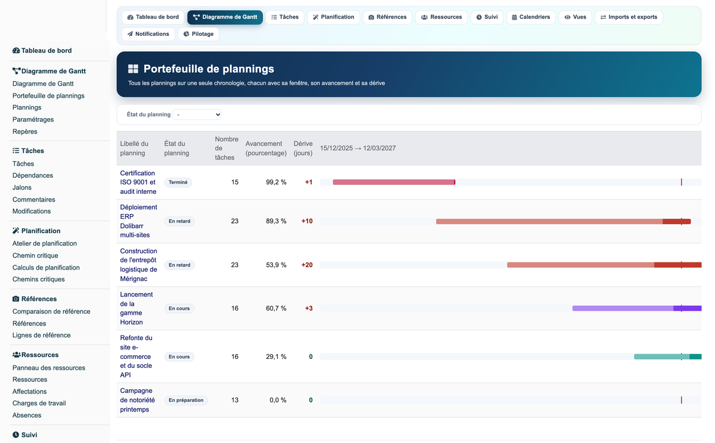Screen dimensions: 715x443
Task: Click the purple Lancement gamme Horizon bar
Action: 637,308
